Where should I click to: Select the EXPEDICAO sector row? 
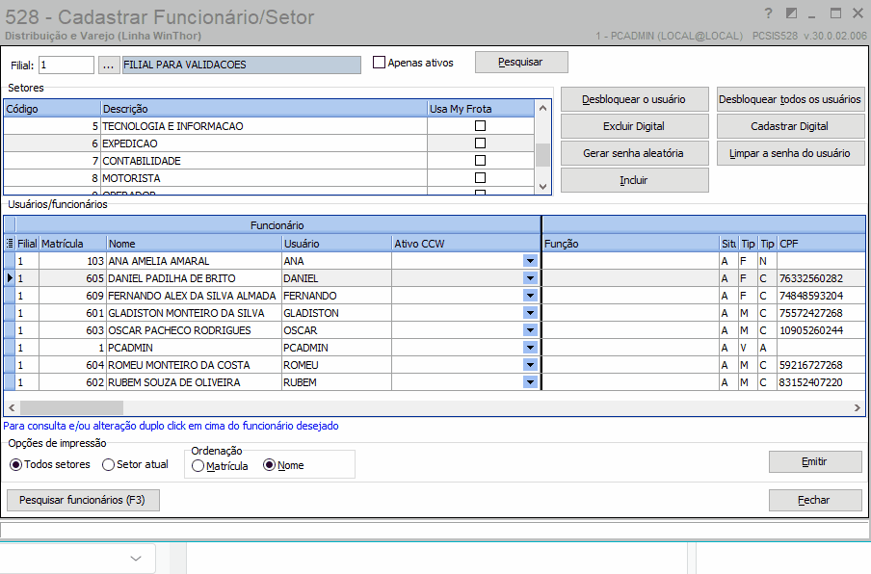269,143
